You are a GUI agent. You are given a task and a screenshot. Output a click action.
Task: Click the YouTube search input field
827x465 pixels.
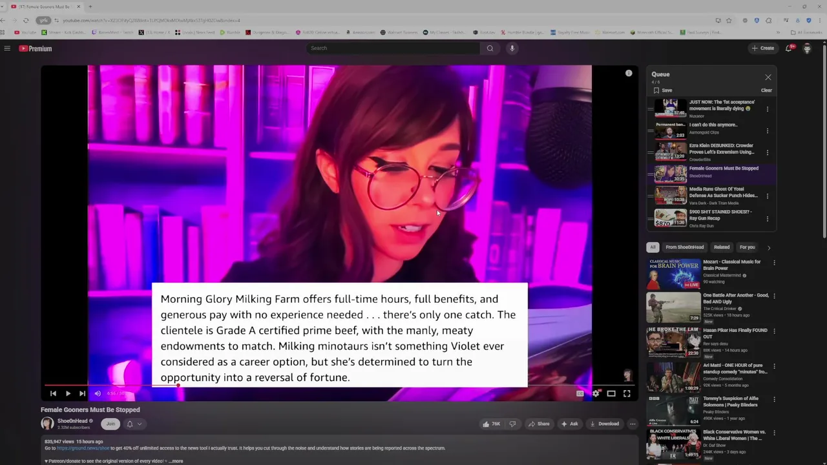393,48
